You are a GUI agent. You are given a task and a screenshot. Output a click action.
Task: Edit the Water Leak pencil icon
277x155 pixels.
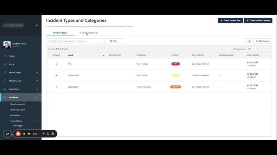tap(56, 87)
